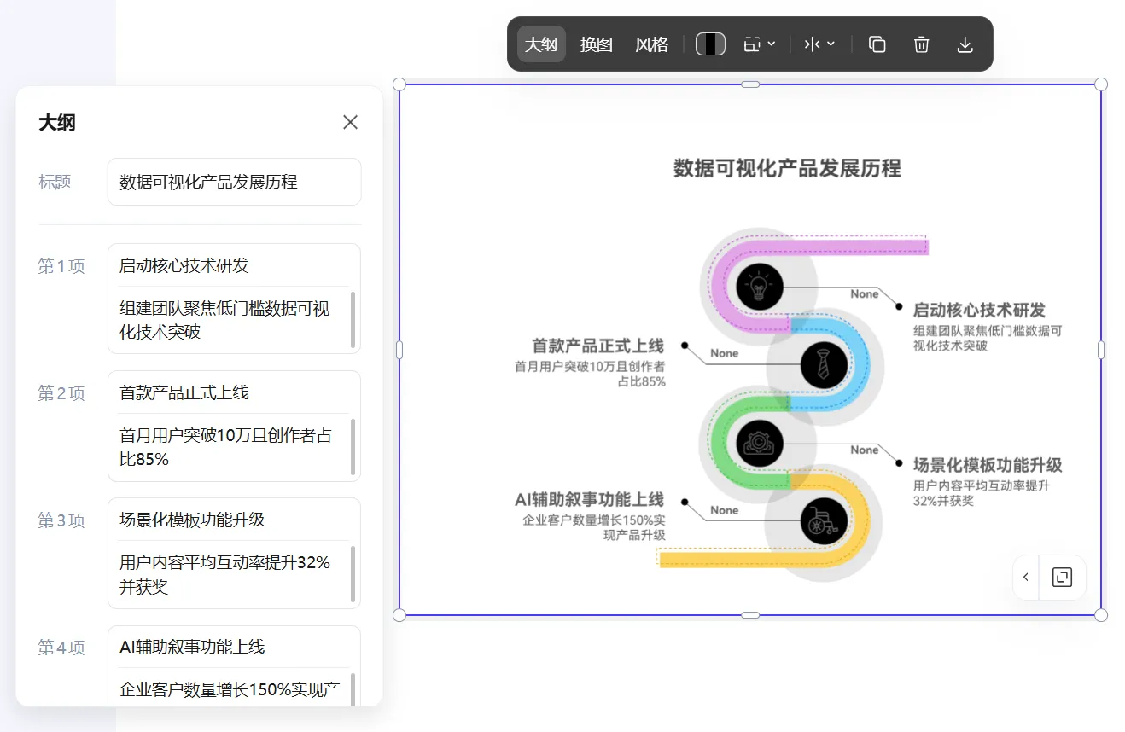Open the 风格 style tab

[651, 44]
